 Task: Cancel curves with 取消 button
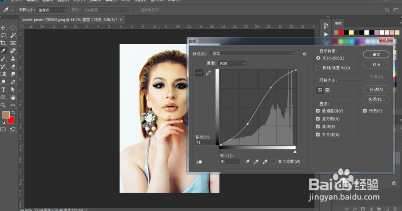click(x=376, y=65)
